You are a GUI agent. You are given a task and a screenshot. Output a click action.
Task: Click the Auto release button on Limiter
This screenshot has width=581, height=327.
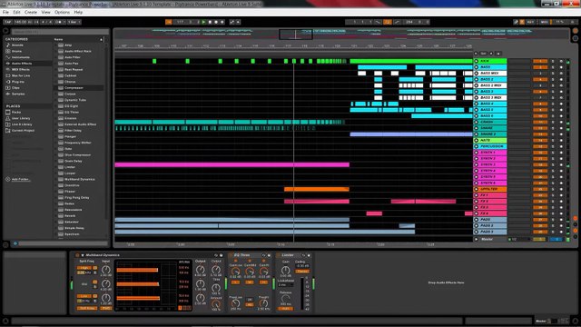[x=285, y=309]
